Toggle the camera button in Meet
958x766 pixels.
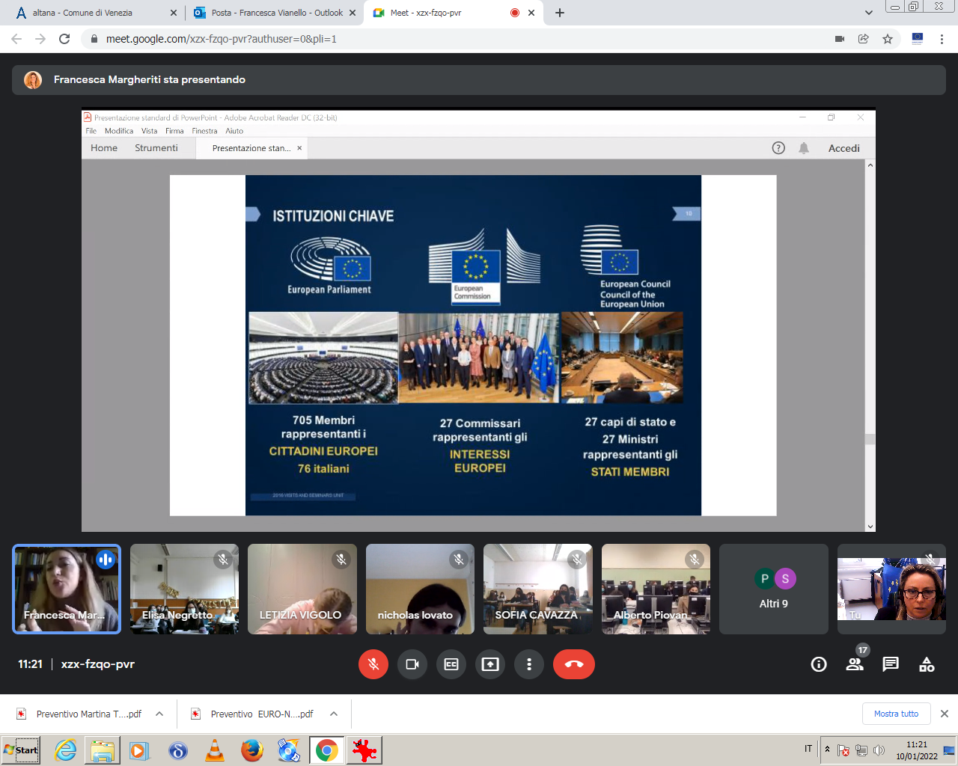(412, 664)
